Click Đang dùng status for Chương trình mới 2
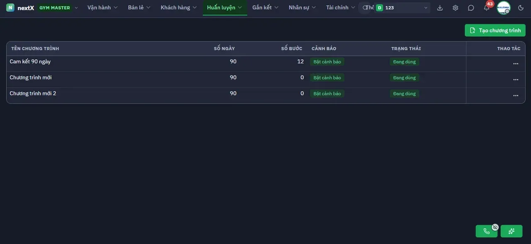This screenshot has height=244, width=531. pos(404,94)
